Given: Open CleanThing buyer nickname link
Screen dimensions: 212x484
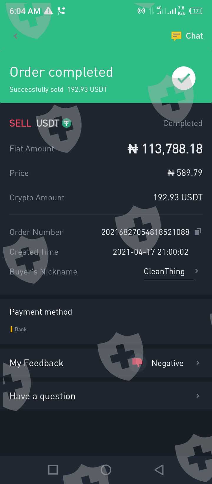Looking at the screenshot, I should tap(164, 272).
